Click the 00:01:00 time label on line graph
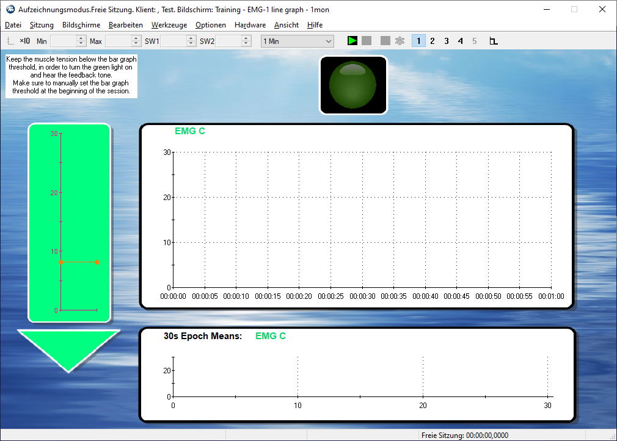 pyautogui.click(x=551, y=296)
